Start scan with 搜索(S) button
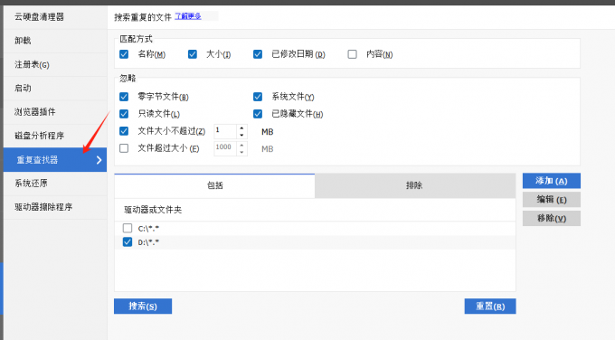Viewport: 615px width, 340px height. tap(143, 307)
